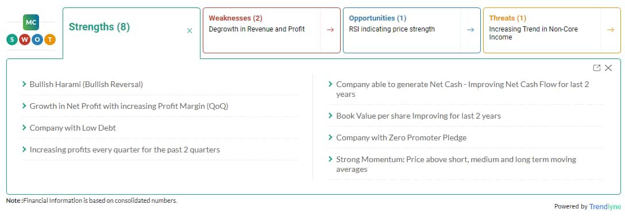This screenshot has width=625, height=216.
Task: Expand Increasing profits every quarter item
Action: pos(160,150)
